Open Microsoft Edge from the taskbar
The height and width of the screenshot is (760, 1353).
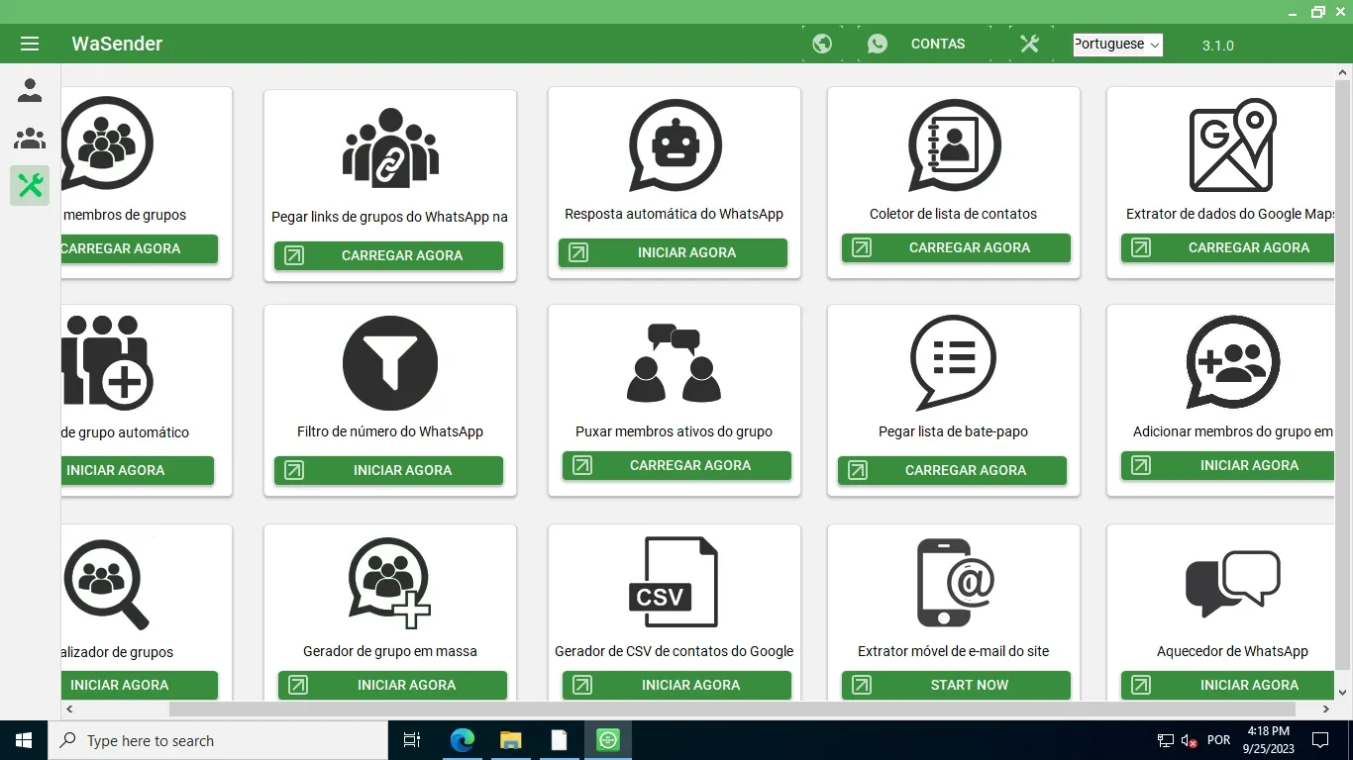point(462,740)
